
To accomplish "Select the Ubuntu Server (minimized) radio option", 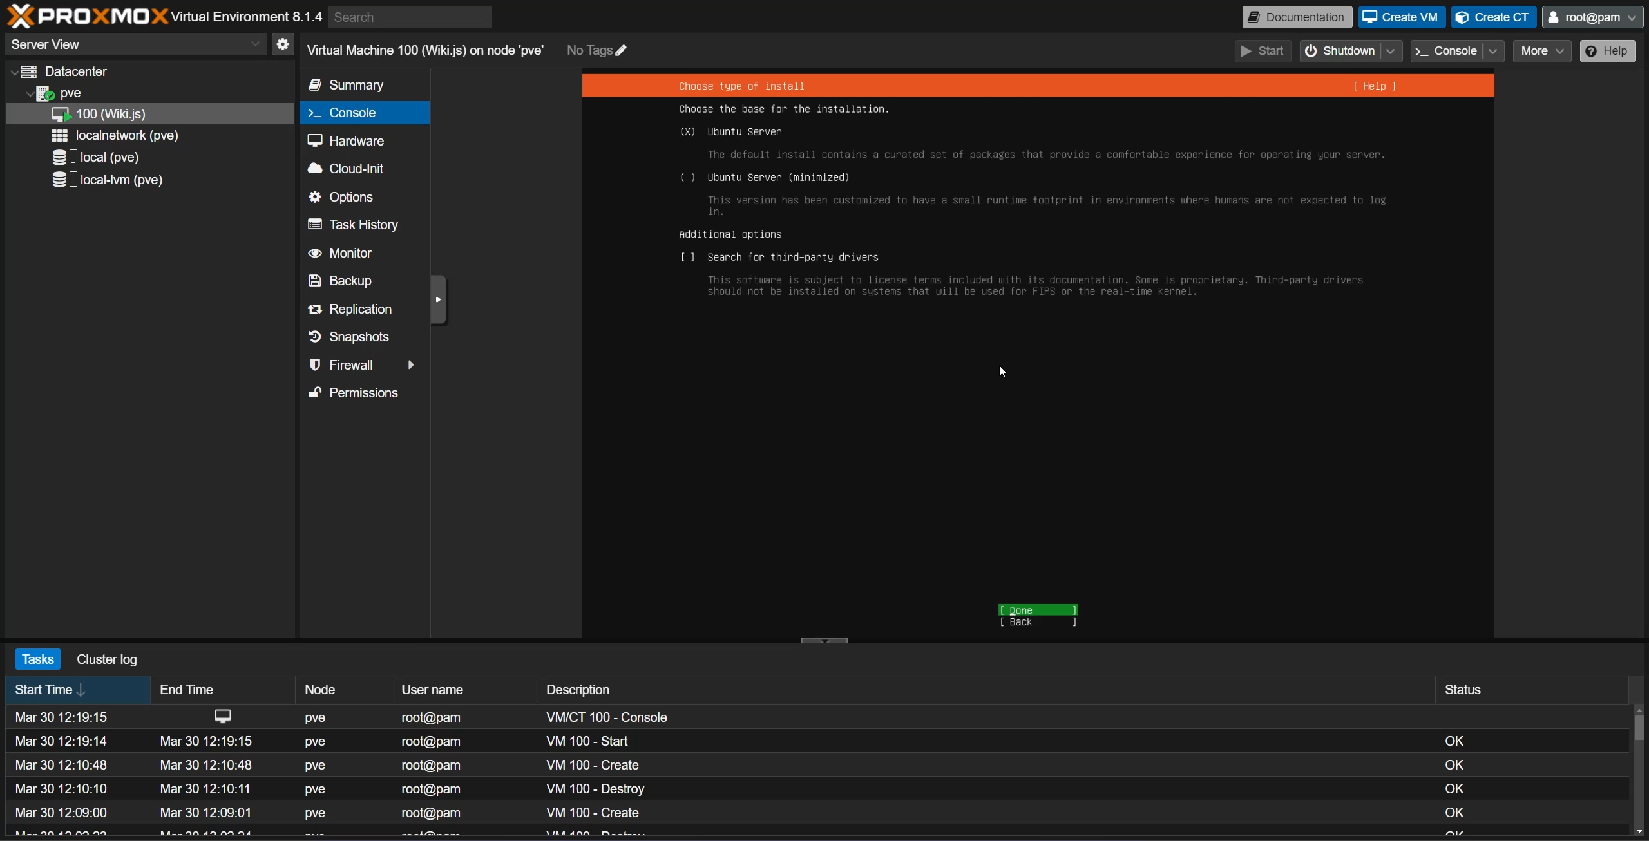I will point(687,178).
